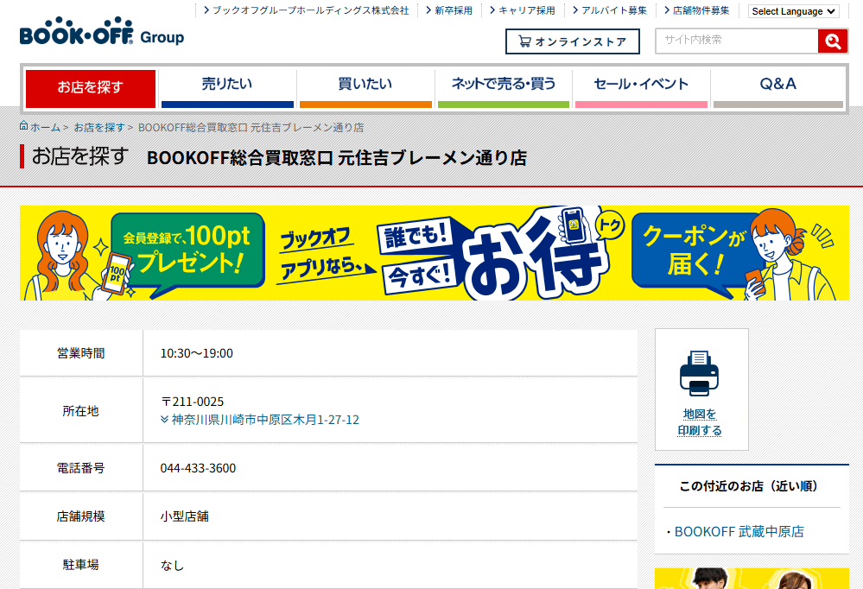Click the 営業時間 row label
This screenshot has height=589, width=863.
[81, 353]
